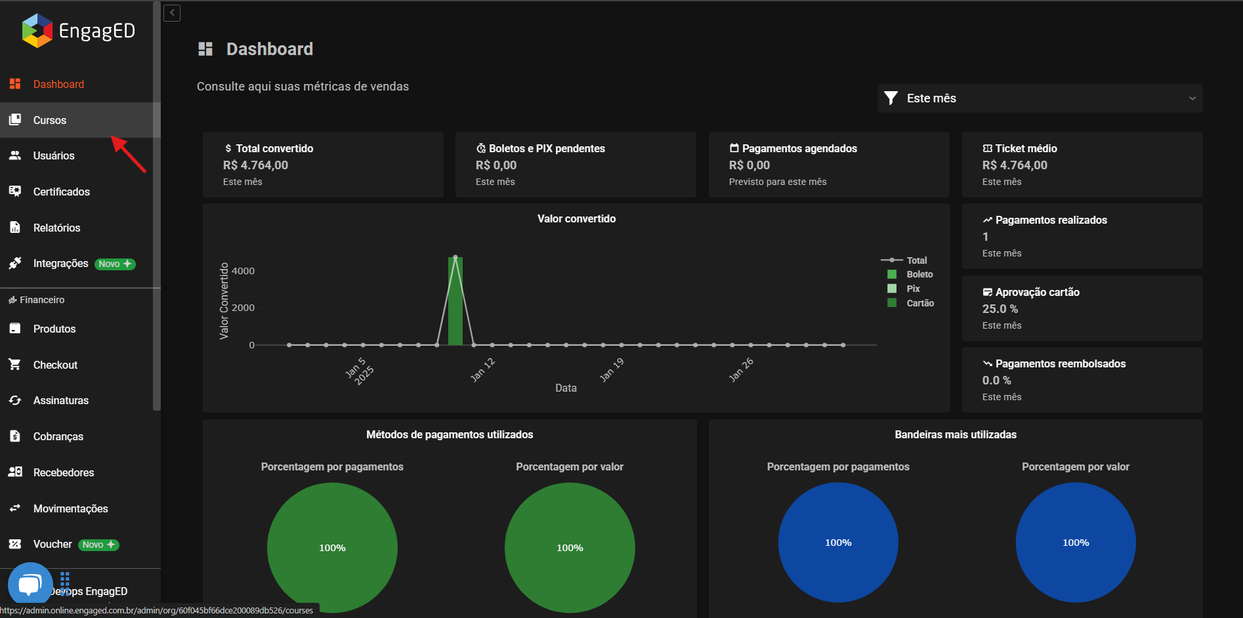1243x618 pixels.
Task: Click the Checkout shopping cart icon
Action: (14, 365)
